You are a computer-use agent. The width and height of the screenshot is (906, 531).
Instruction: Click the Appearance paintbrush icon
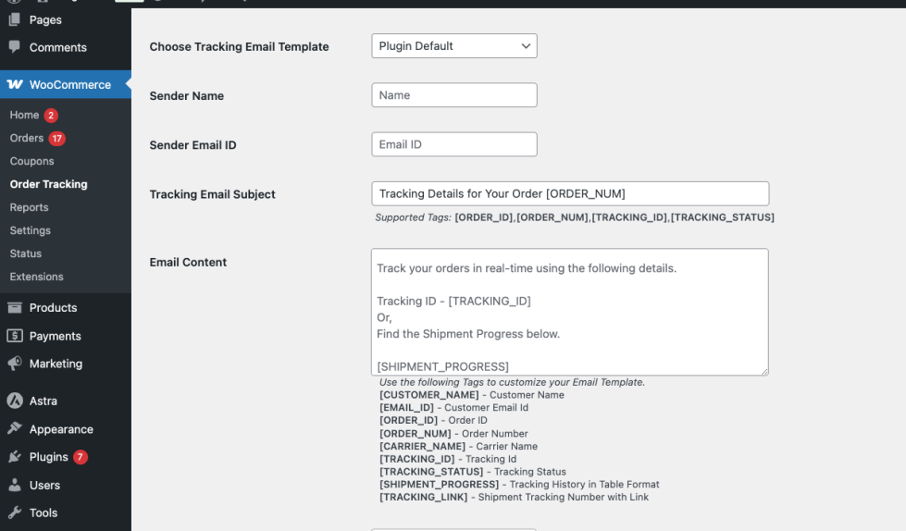(15, 429)
